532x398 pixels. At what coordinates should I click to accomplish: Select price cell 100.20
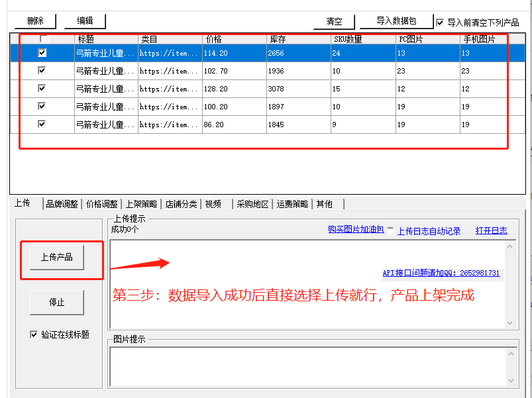click(235, 107)
